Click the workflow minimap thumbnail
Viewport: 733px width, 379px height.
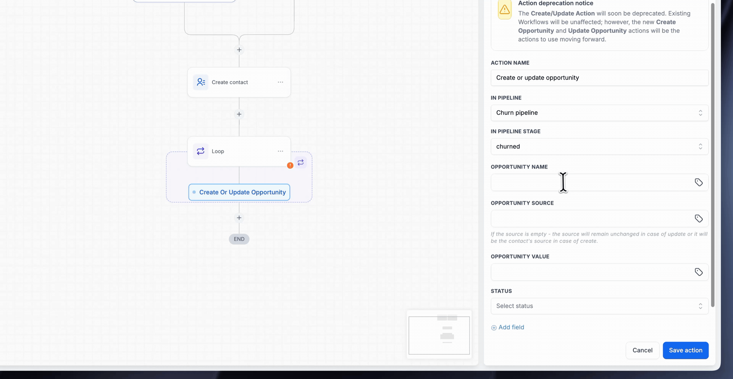[x=439, y=335]
